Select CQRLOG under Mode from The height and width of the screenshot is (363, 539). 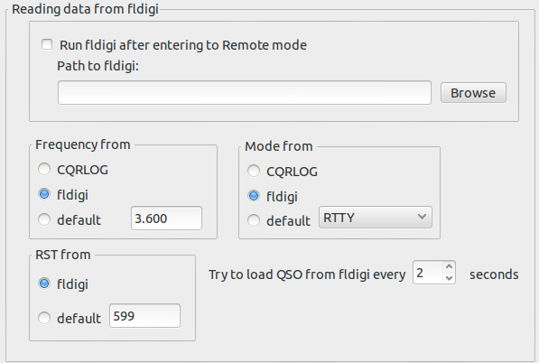[x=254, y=171]
